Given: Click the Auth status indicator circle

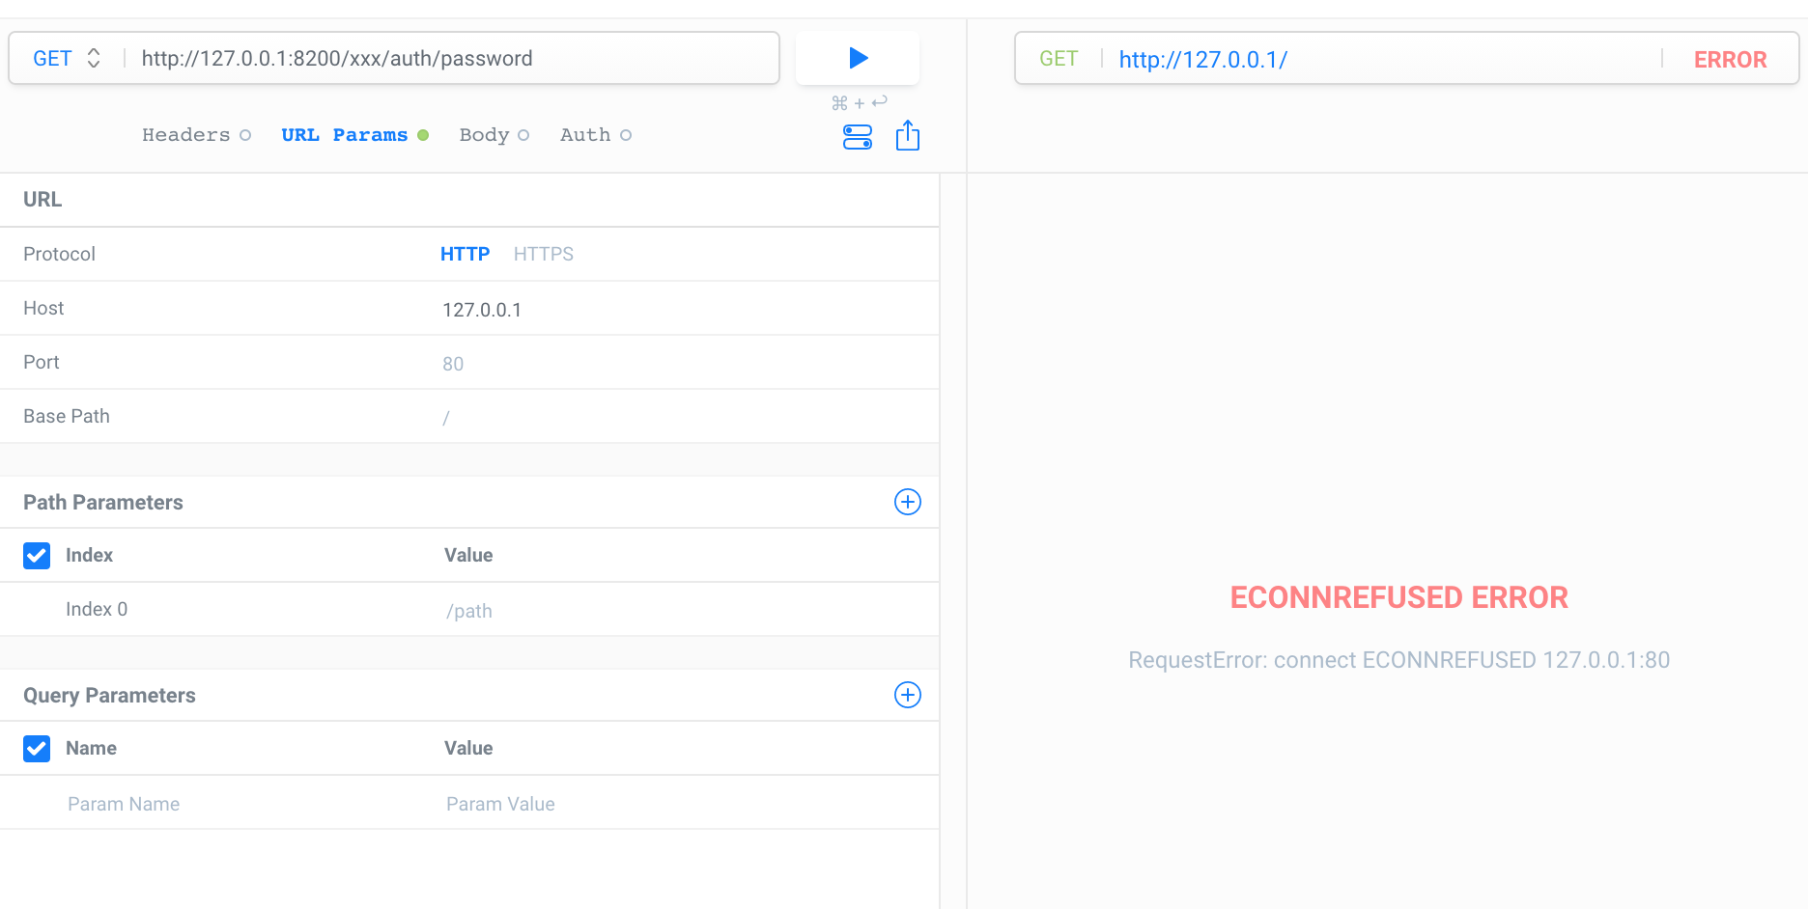Looking at the screenshot, I should (626, 134).
